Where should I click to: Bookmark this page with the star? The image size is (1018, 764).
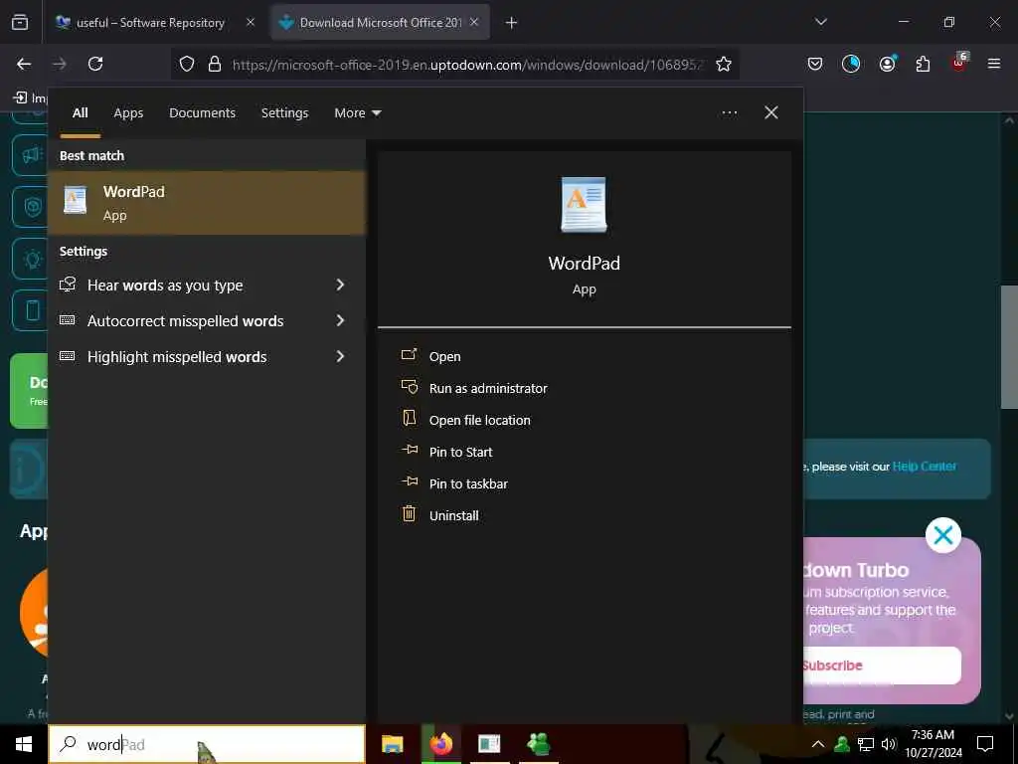pyautogui.click(x=724, y=64)
